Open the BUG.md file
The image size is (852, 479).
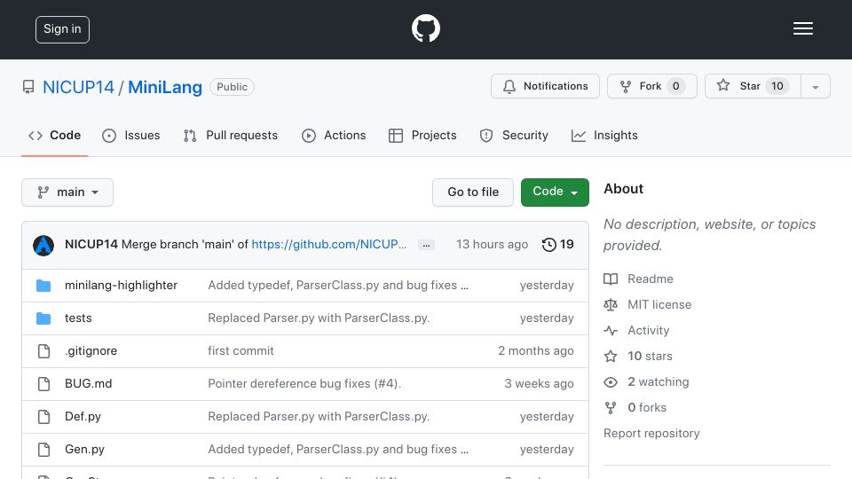pyautogui.click(x=88, y=383)
